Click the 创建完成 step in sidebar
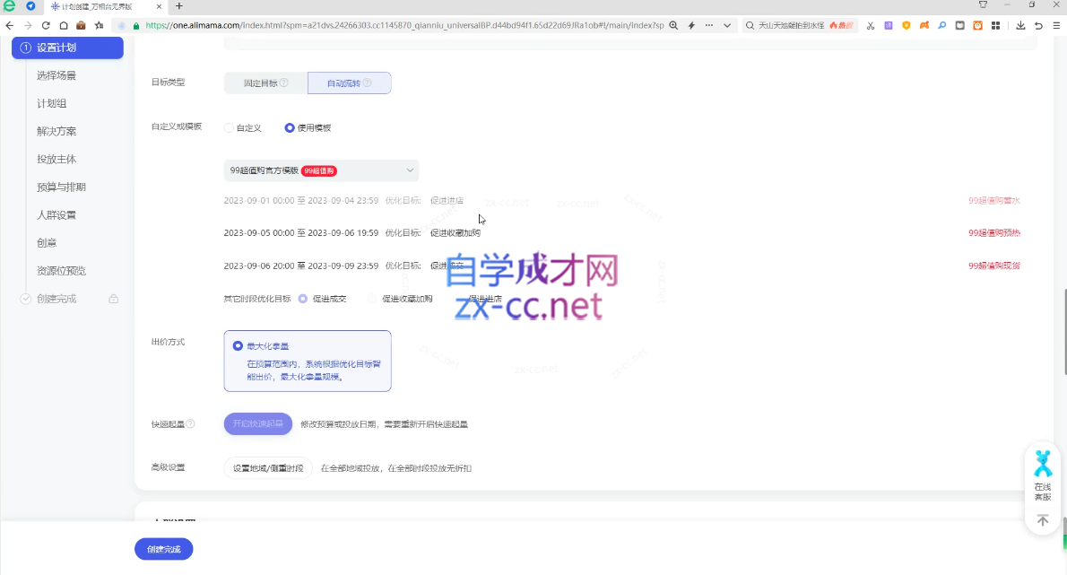The width and height of the screenshot is (1067, 575). click(56, 299)
